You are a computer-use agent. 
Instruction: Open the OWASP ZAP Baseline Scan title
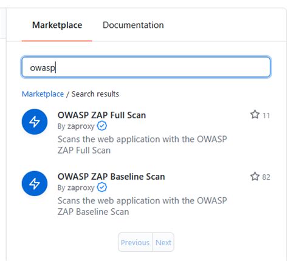click(x=111, y=177)
